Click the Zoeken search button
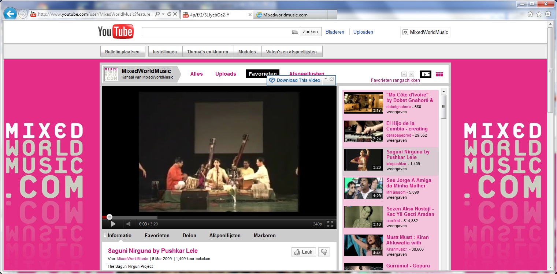Screen dimensions: 557x274 [x=310, y=32]
